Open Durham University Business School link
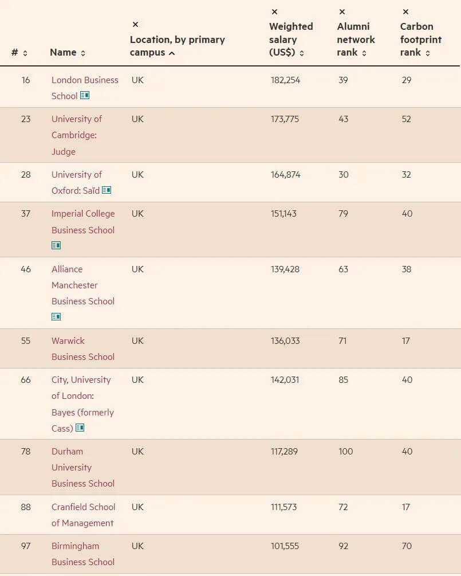The image size is (461, 576). click(83, 467)
